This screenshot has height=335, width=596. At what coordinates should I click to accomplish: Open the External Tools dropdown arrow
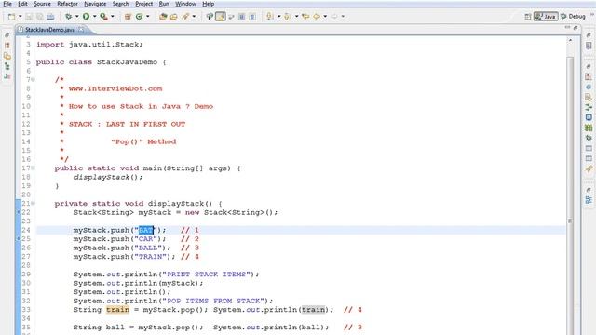[x=112, y=17]
